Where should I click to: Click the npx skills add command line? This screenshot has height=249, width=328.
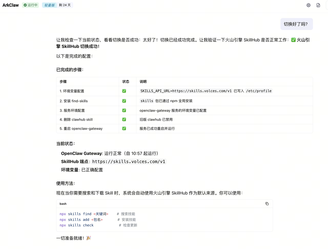tap(98, 220)
